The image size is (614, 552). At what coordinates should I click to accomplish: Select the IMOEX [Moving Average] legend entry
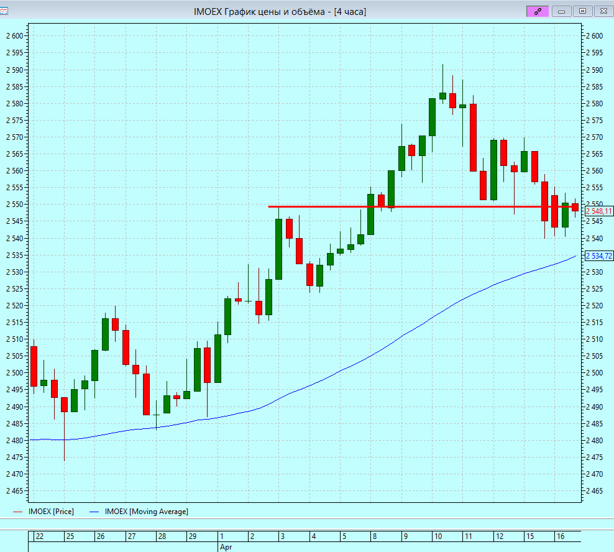[139, 512]
